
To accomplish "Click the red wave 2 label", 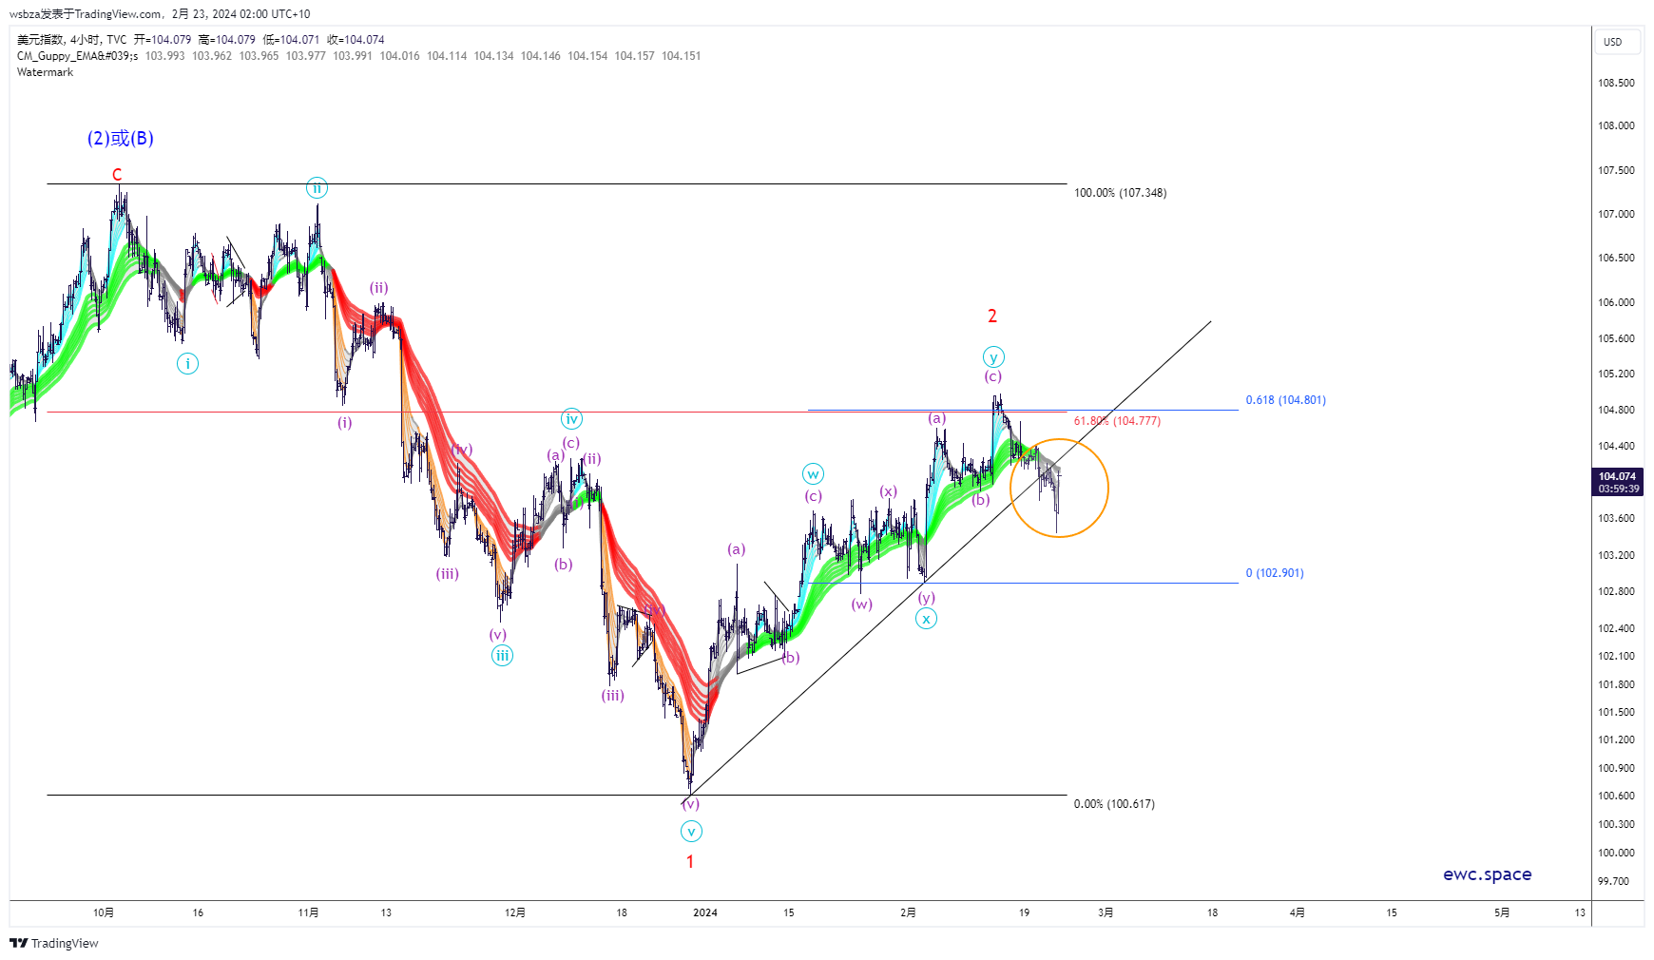I will (992, 317).
